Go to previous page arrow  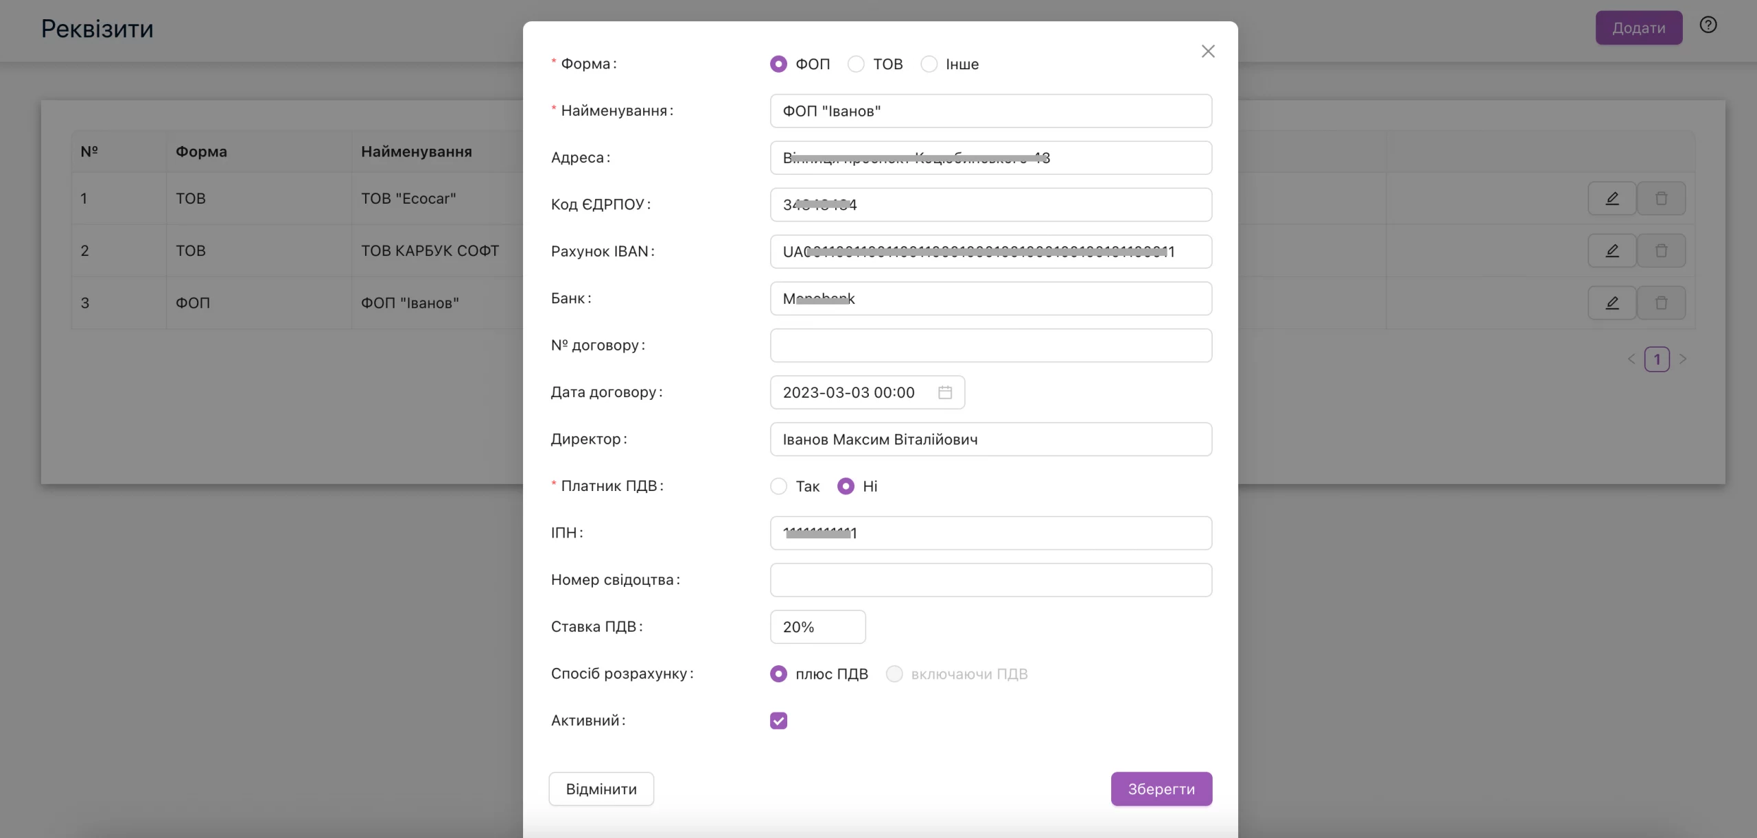click(x=1631, y=359)
